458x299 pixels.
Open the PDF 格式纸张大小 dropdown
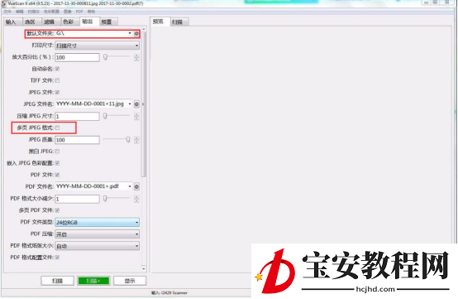pos(97,246)
